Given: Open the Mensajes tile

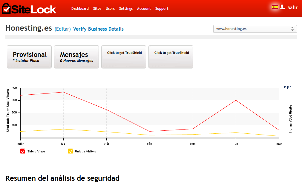Looking at the screenshot, I should point(76,57).
